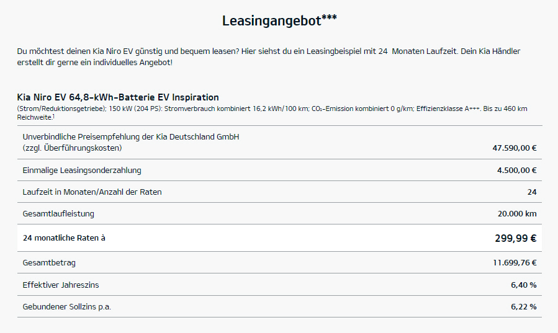Click the intro paragraph about leasing Kia Niro
Screen dimensions: 558x333
pos(269,56)
